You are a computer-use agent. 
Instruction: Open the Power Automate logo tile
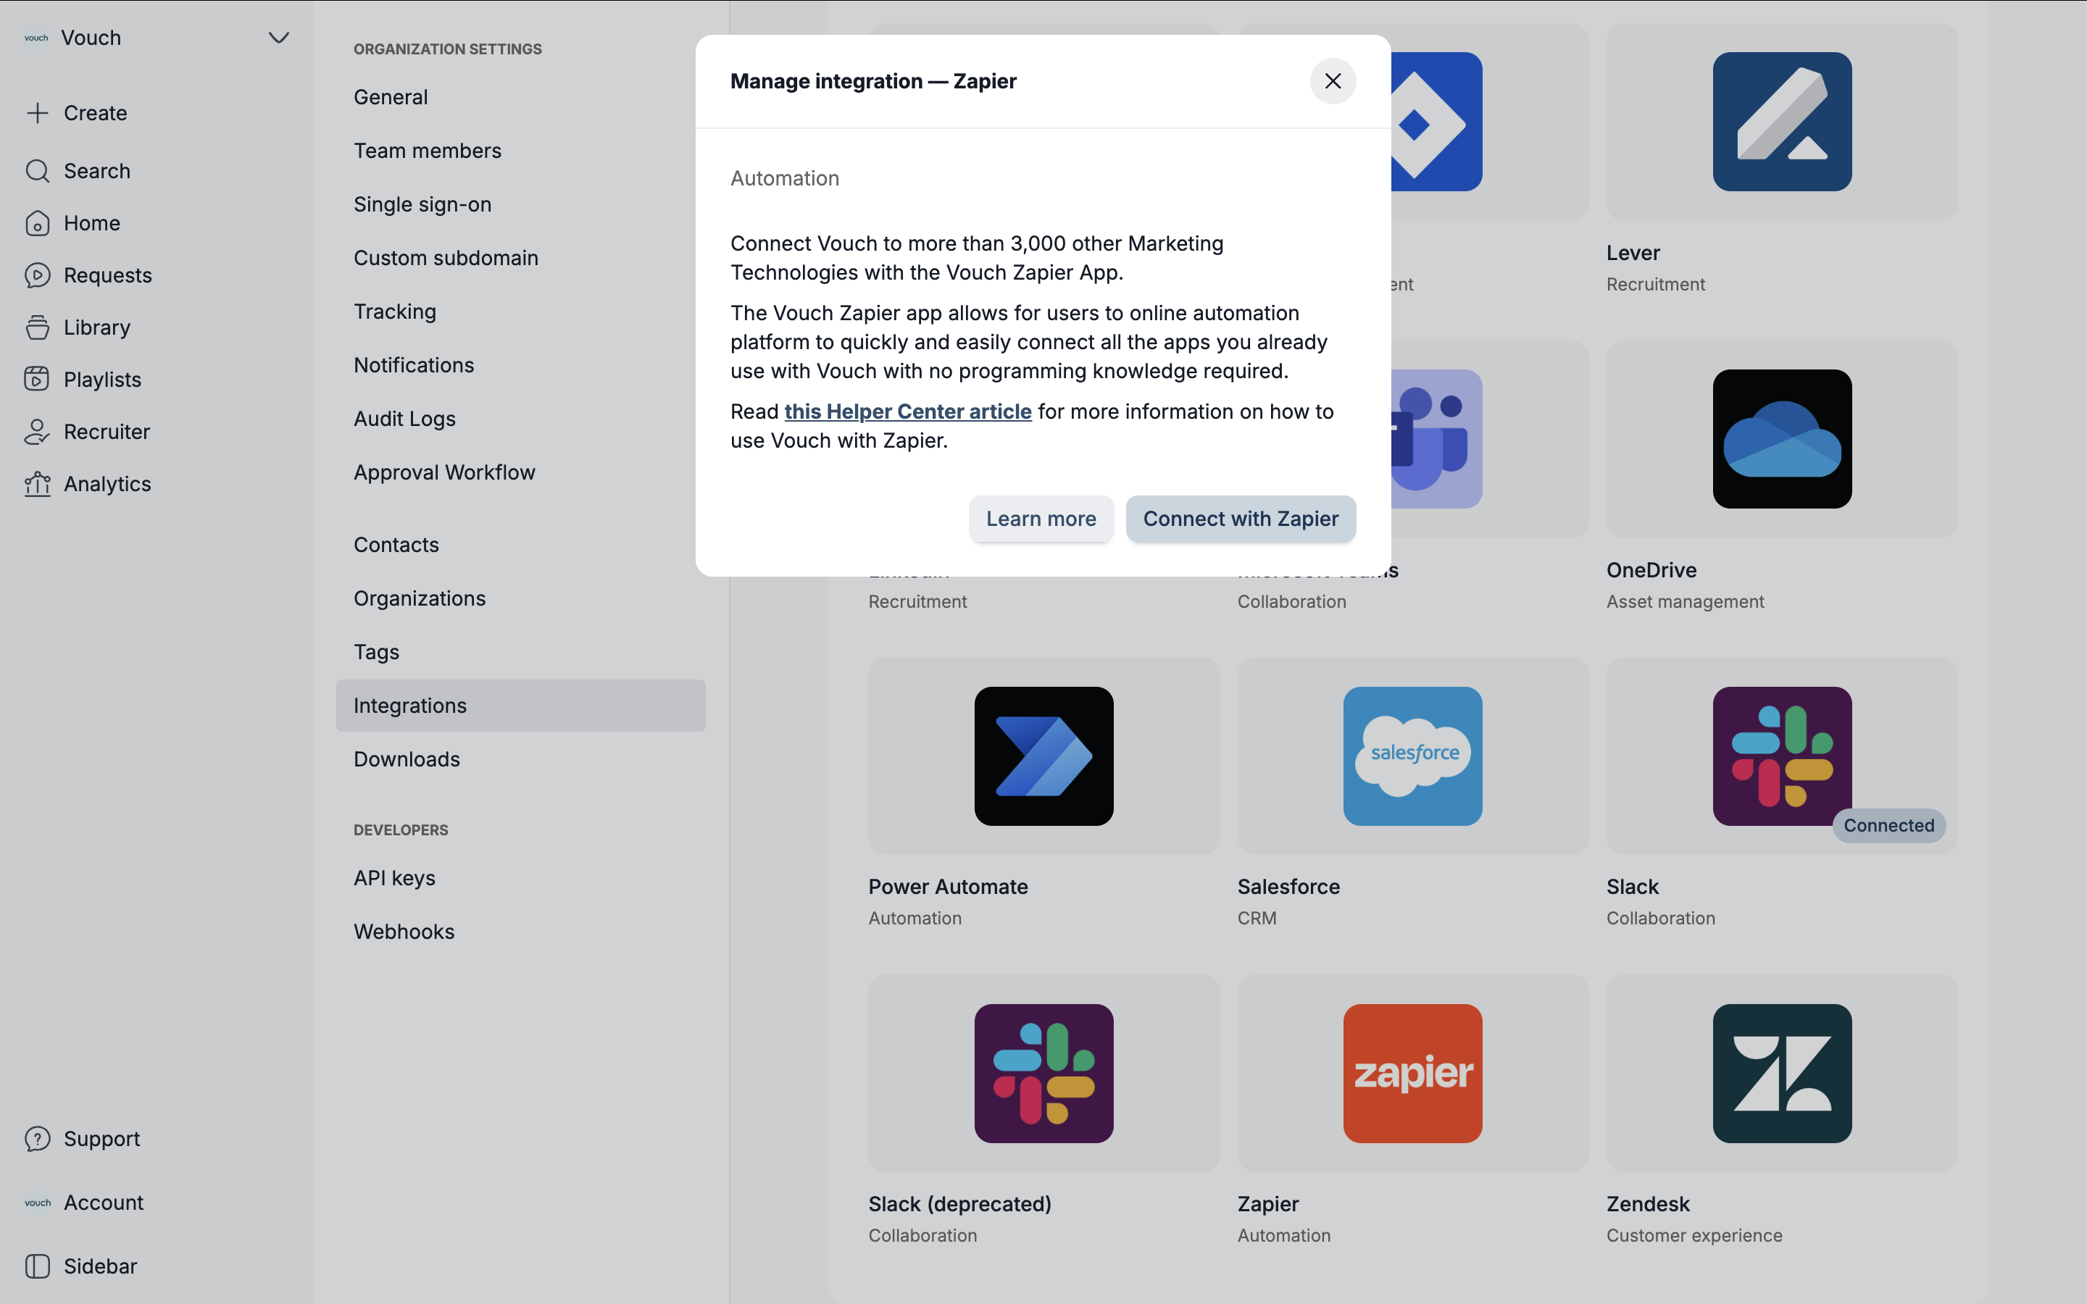coord(1043,756)
